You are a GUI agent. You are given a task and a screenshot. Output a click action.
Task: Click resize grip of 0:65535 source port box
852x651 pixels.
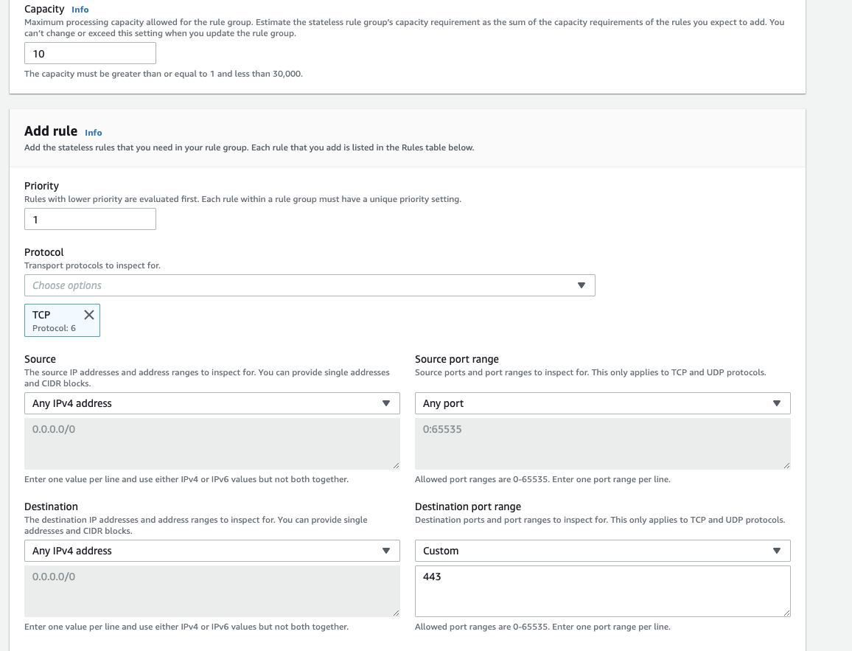[786, 465]
